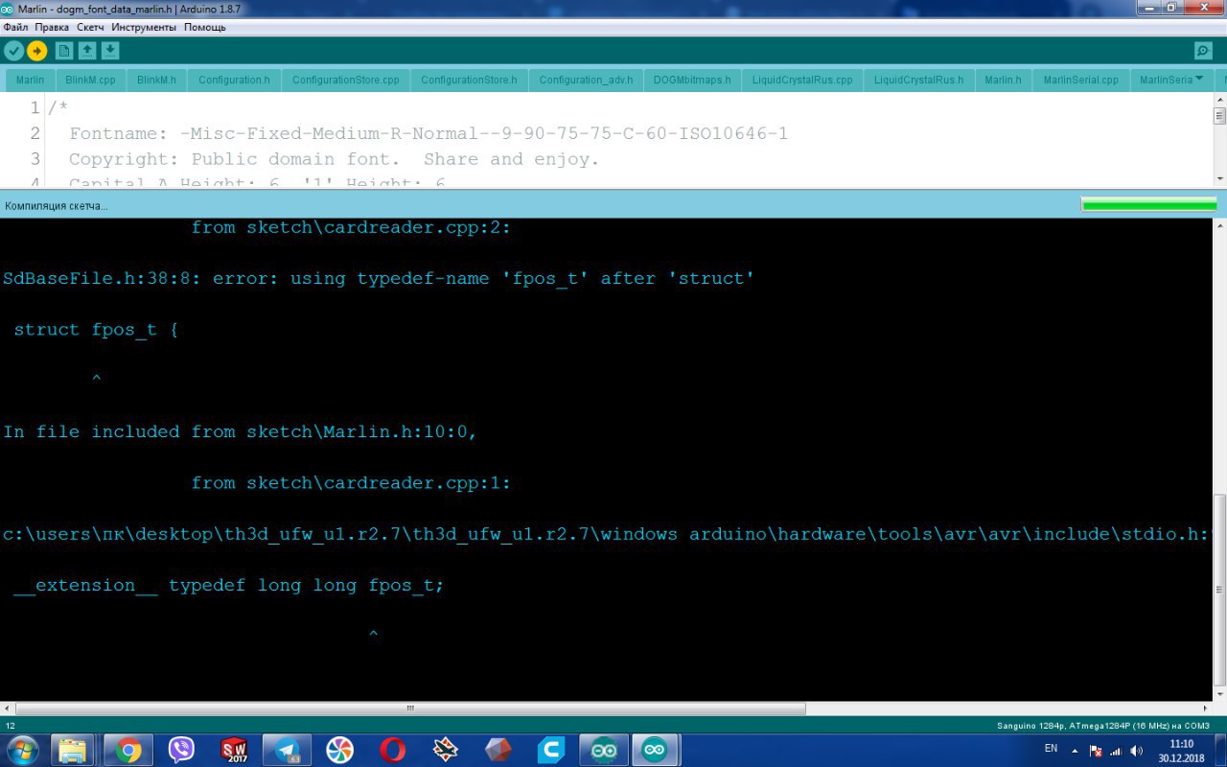The image size is (1227, 767).
Task: Open Viber from taskbar
Action: tap(181, 750)
